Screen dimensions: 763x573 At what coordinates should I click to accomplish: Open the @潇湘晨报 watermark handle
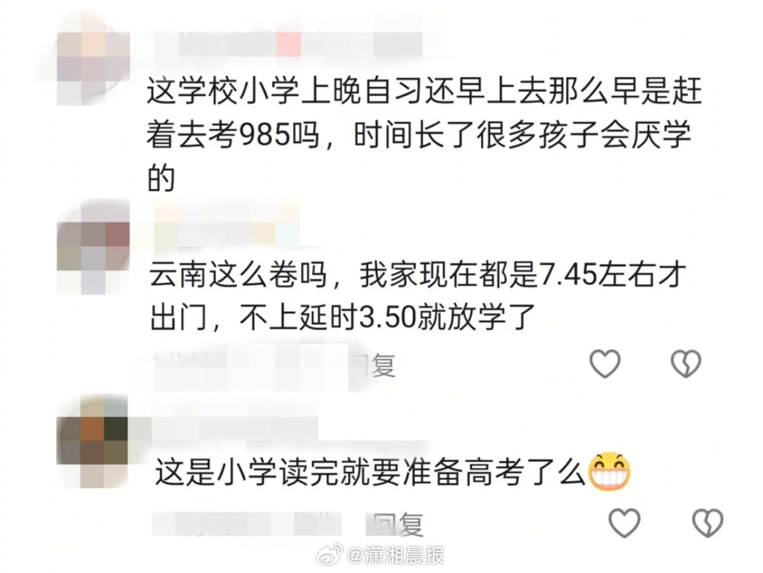click(x=396, y=555)
